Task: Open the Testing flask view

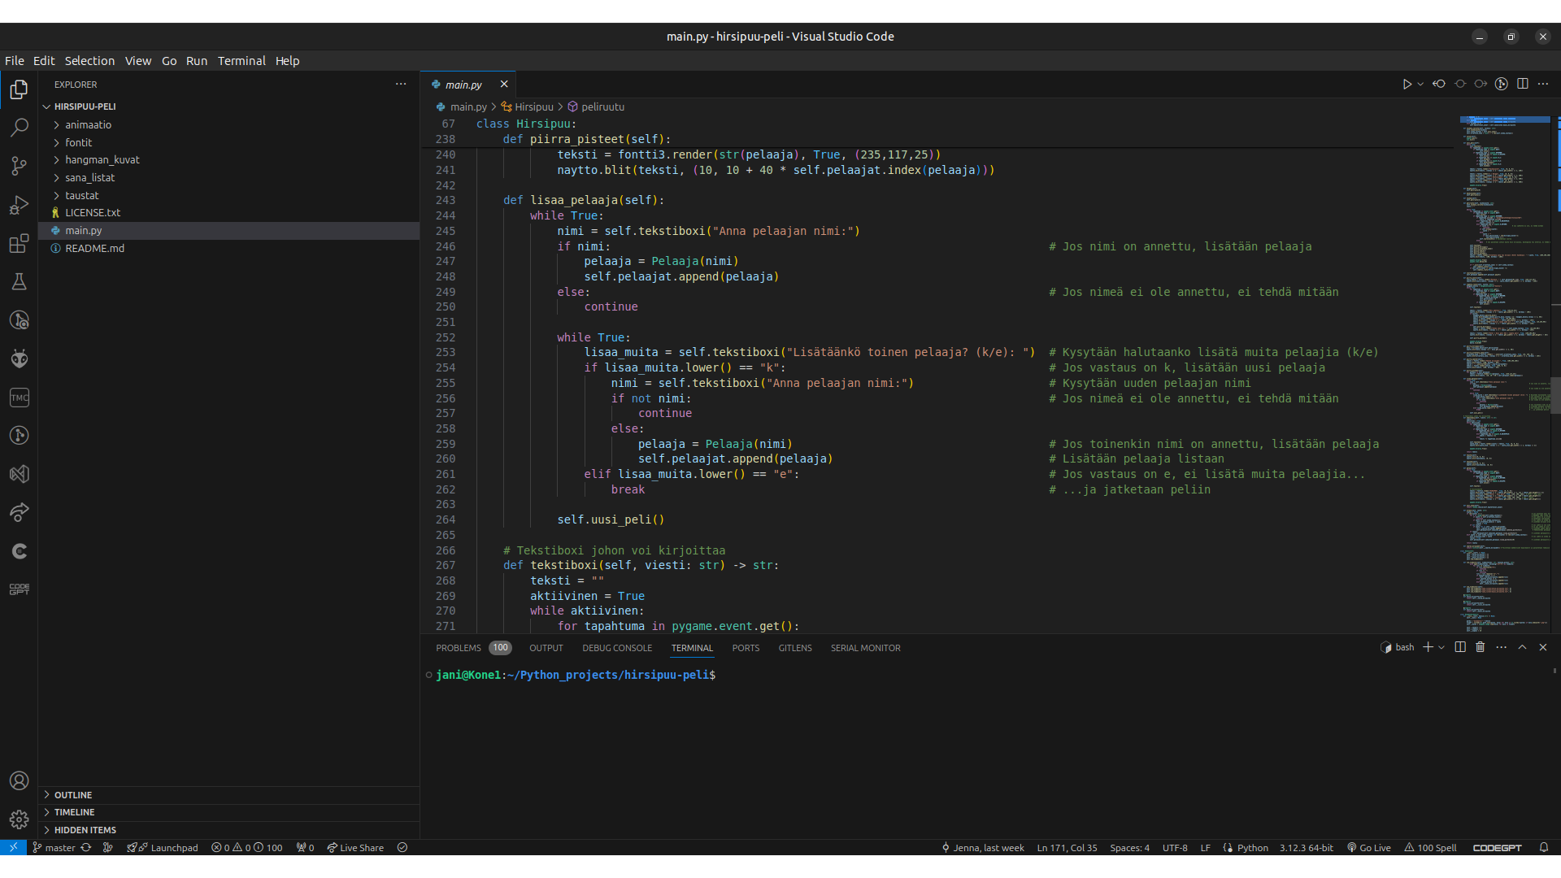Action: point(19,282)
